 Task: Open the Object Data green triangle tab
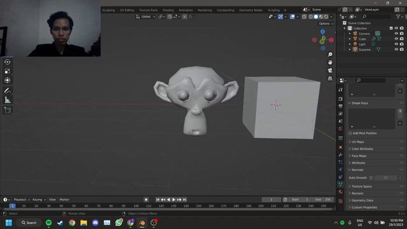tap(341, 184)
